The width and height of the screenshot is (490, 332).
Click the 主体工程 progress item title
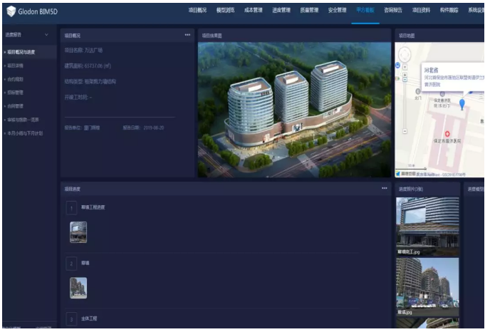(x=89, y=318)
